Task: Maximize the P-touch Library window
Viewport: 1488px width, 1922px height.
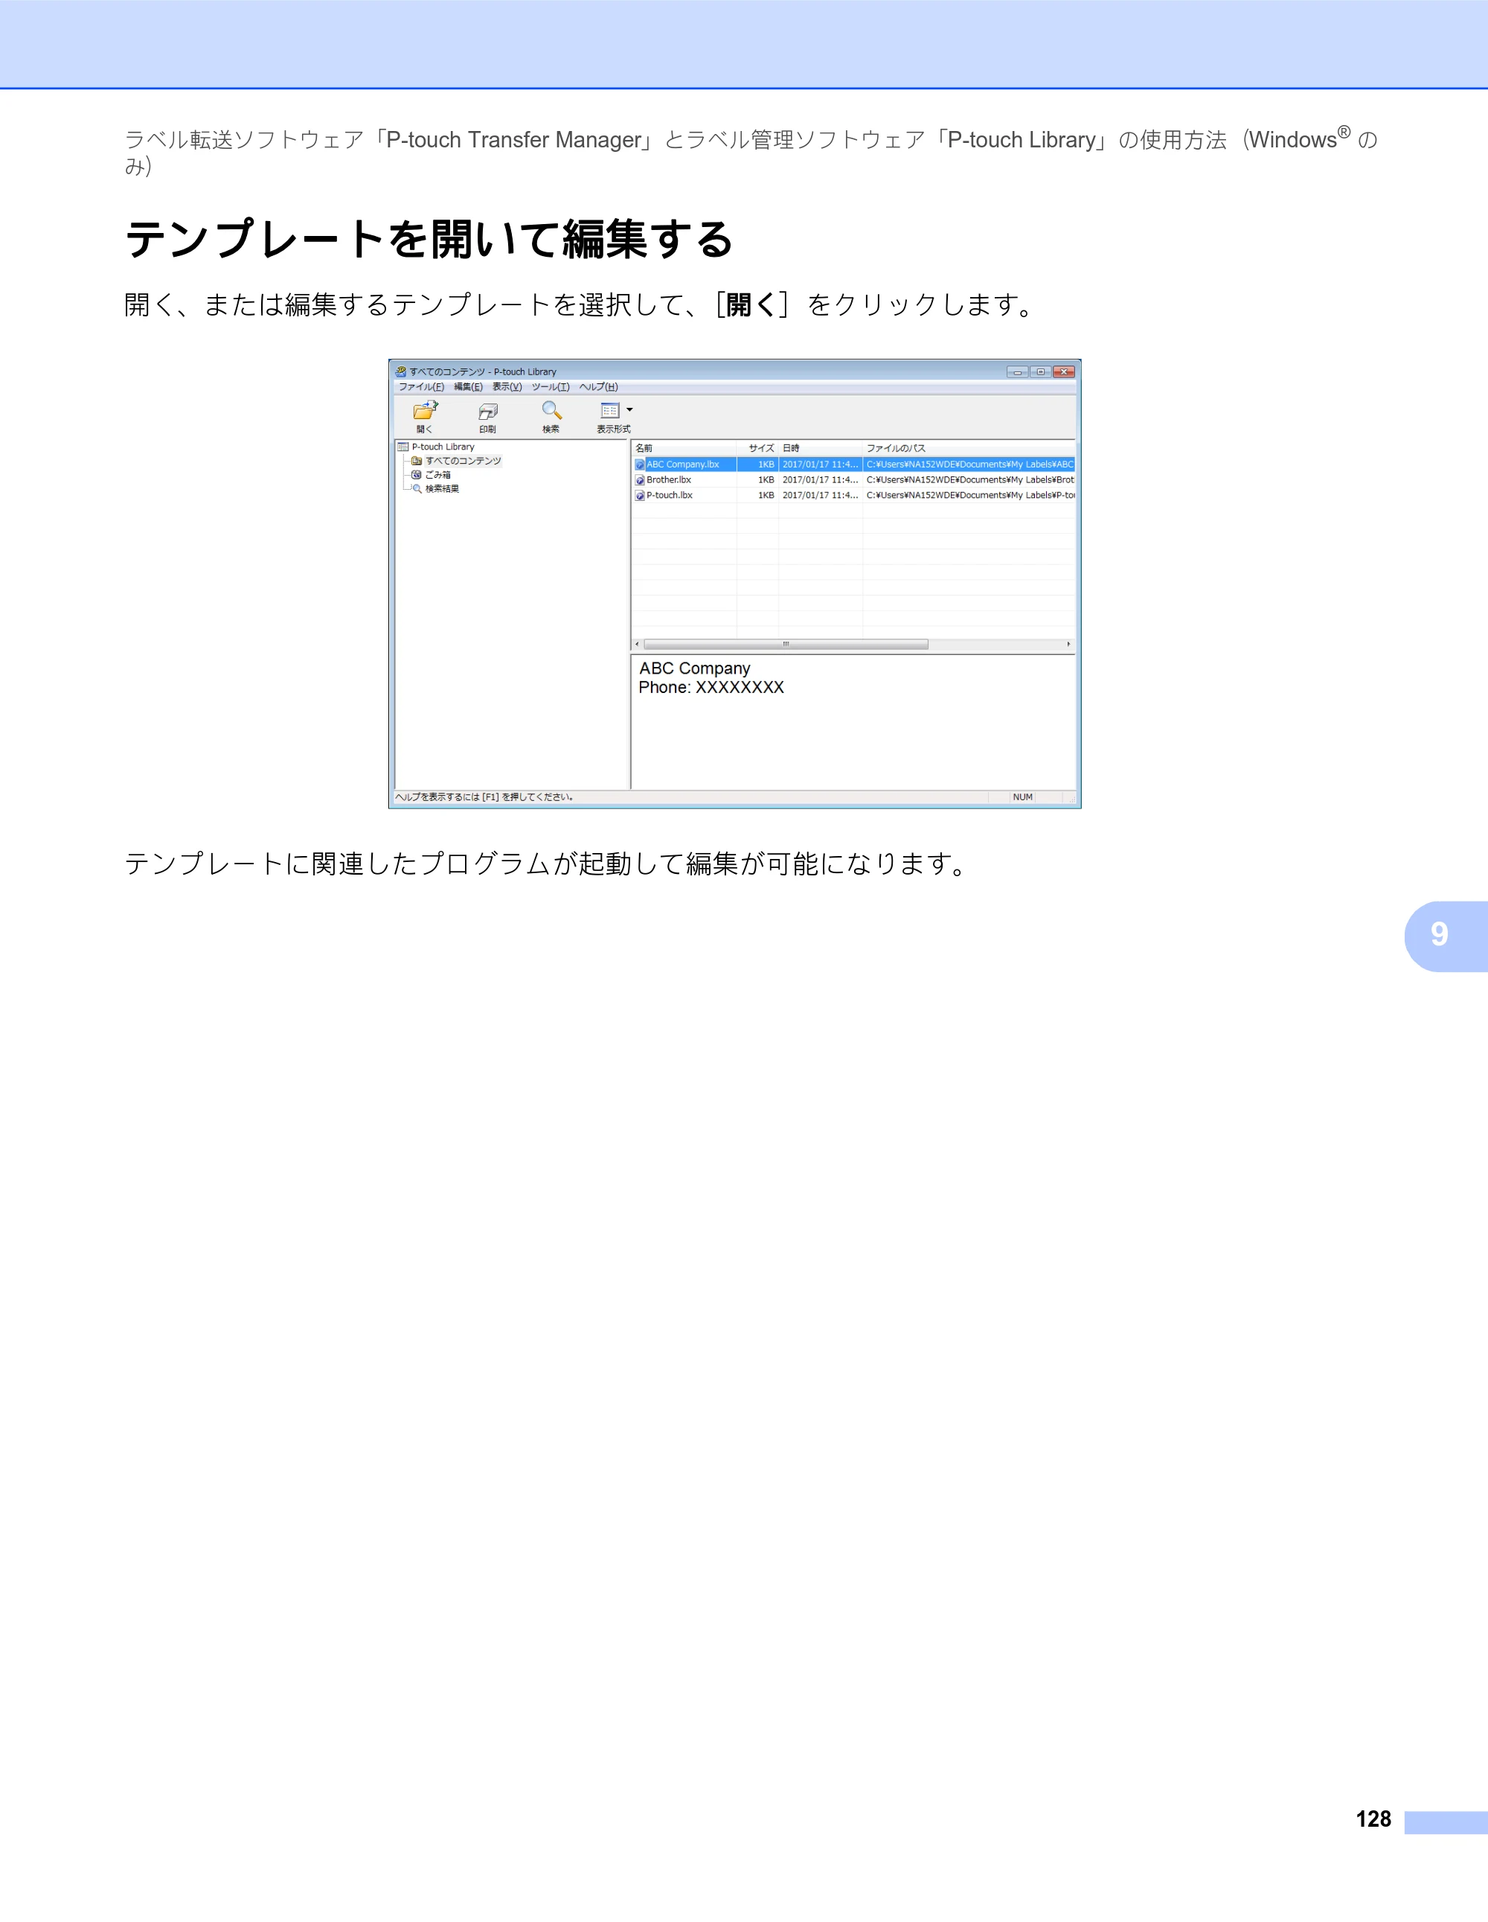Action: tap(1040, 371)
